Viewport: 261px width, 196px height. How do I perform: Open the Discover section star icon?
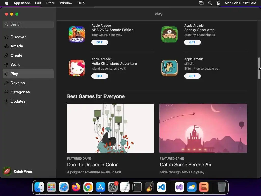click(x=6, y=37)
